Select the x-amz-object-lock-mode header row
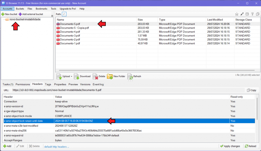The height and width of the screenshot is (151, 261). tap(129, 116)
